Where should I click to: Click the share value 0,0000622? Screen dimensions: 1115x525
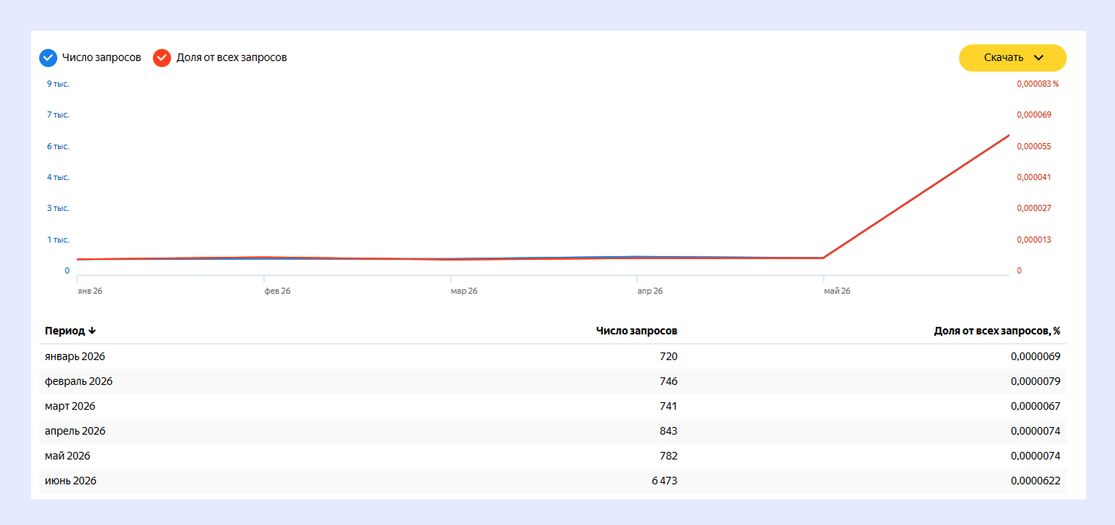coord(1035,481)
